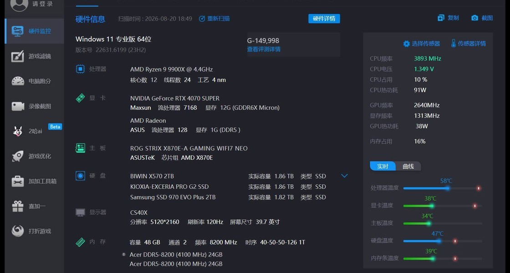Switch to the 曲线 tab
The height and width of the screenshot is (273, 510).
coord(408,167)
